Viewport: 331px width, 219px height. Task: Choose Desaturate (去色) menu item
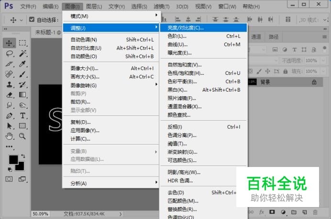199,192
